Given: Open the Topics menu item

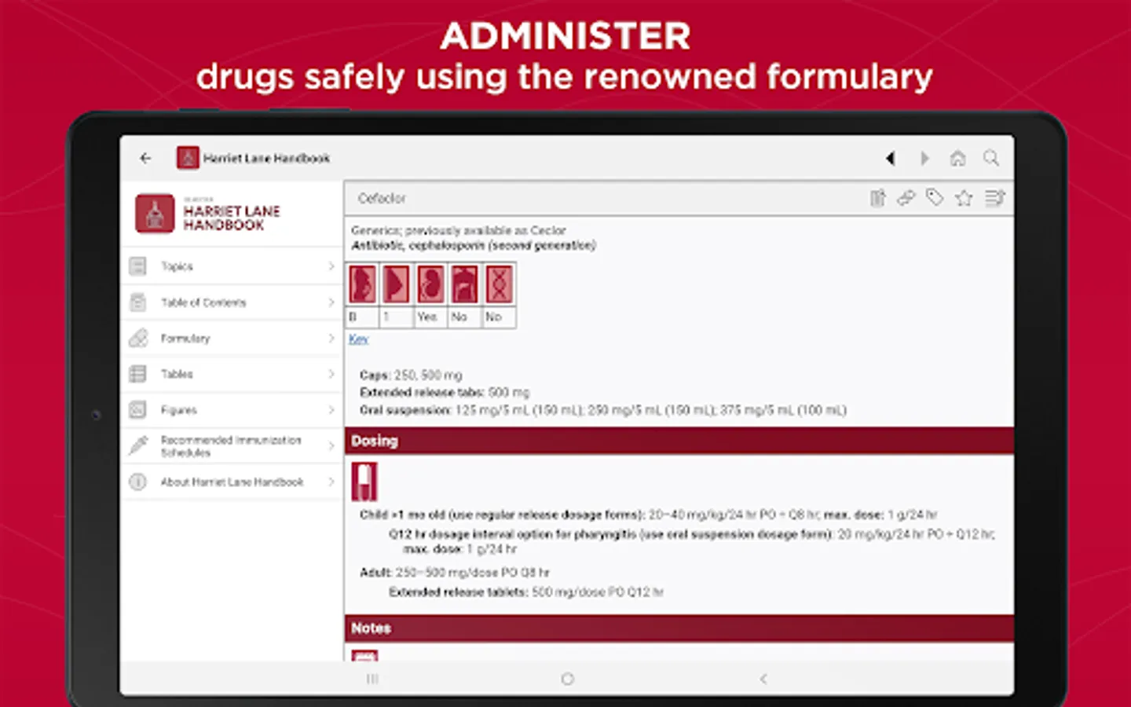Looking at the screenshot, I should (232, 266).
